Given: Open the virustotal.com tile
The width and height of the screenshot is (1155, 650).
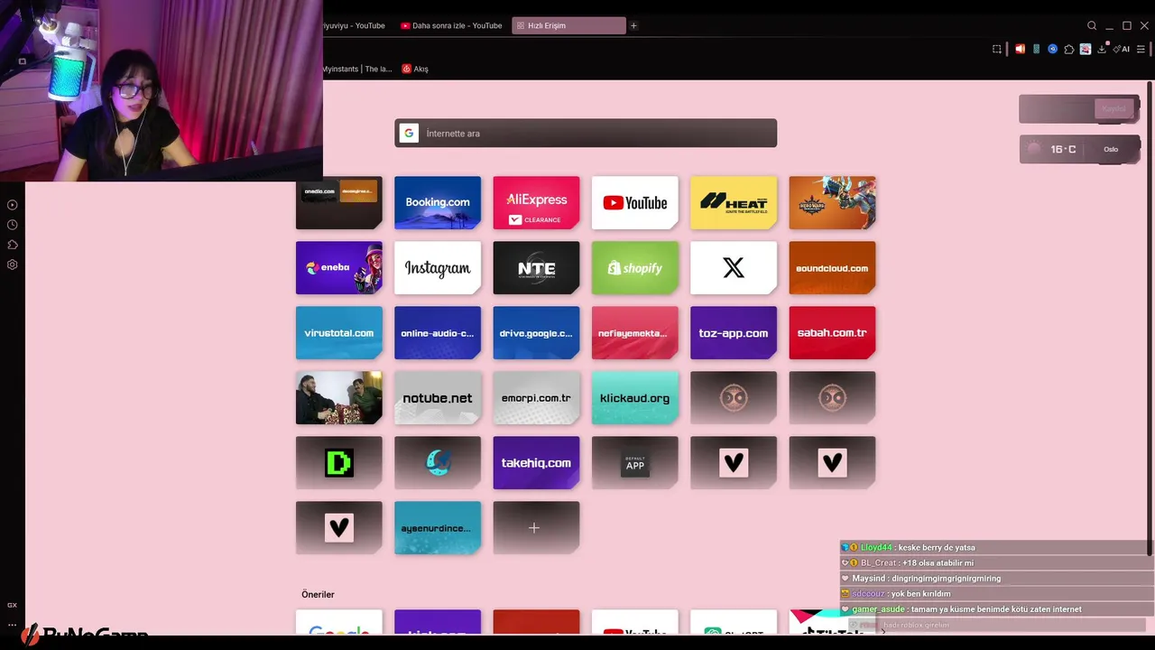Looking at the screenshot, I should point(339,332).
